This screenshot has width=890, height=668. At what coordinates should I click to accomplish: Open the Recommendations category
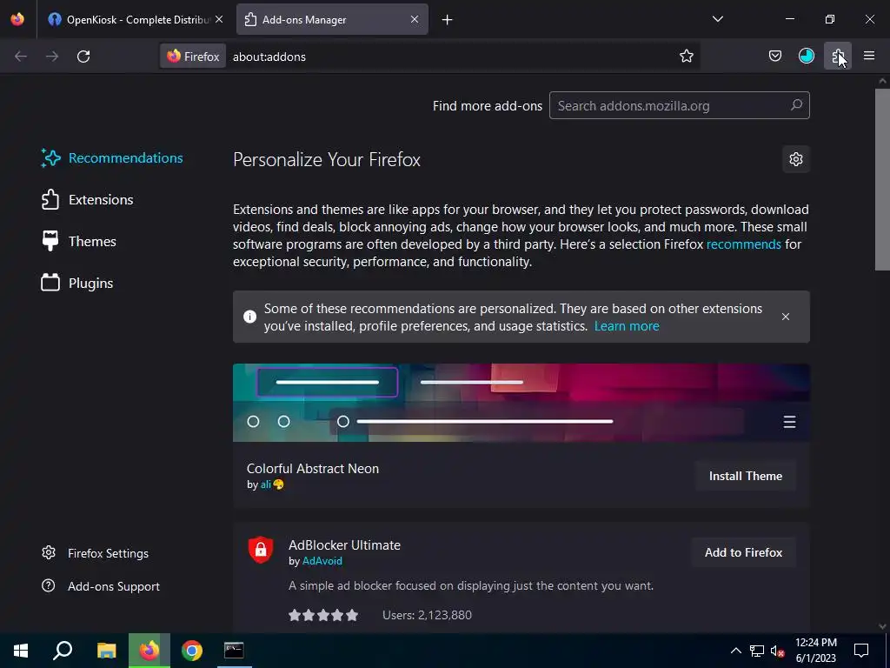[112, 158]
